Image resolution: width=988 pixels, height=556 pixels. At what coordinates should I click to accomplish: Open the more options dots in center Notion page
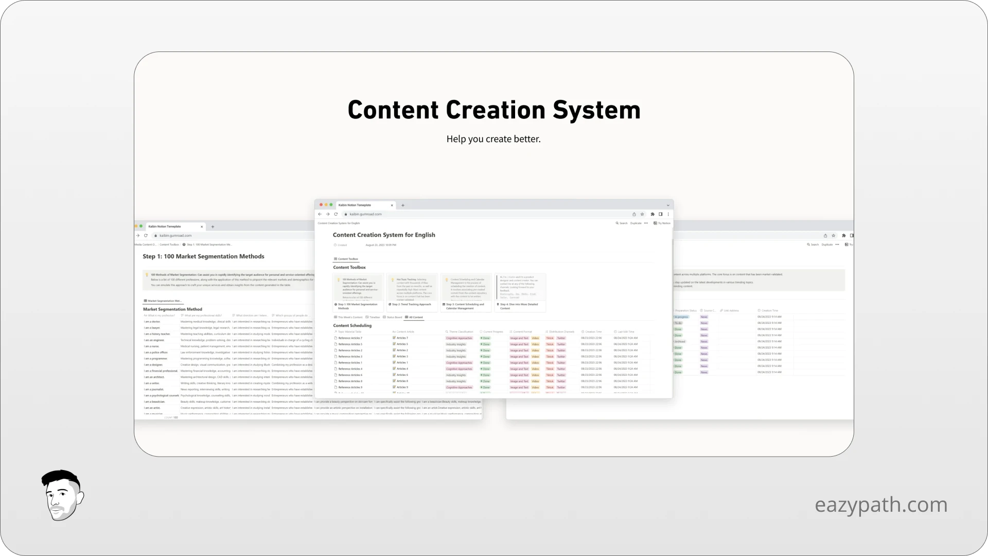(x=646, y=223)
